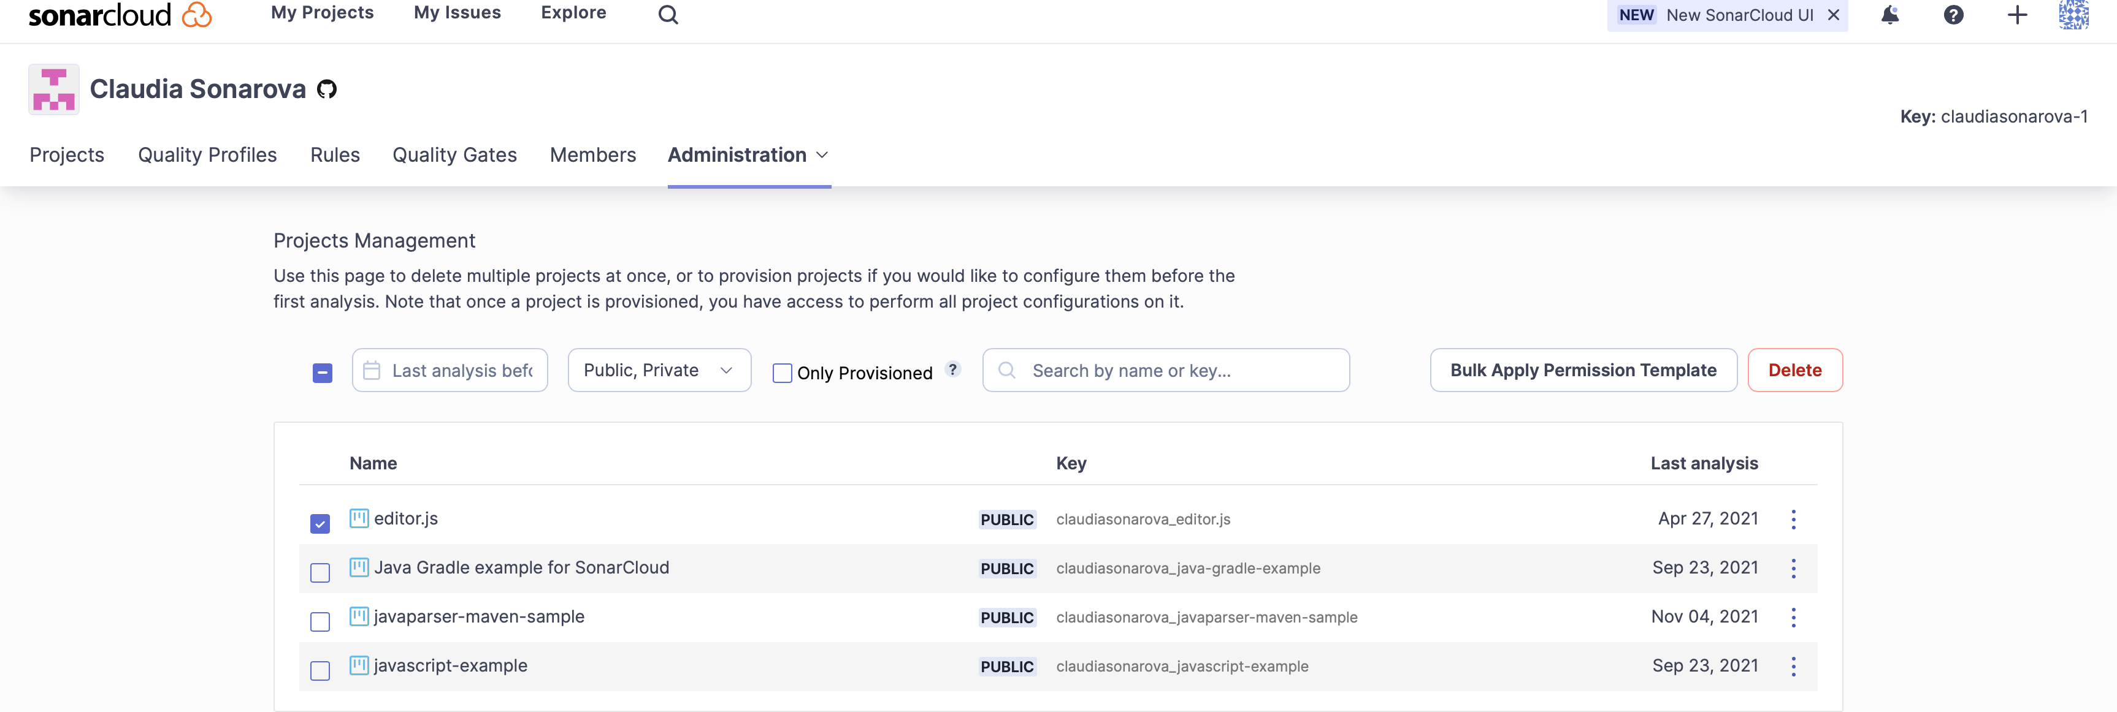Image resolution: width=2117 pixels, height=712 pixels.
Task: Click the Apr 27, 2021 analysis date
Action: click(1708, 518)
